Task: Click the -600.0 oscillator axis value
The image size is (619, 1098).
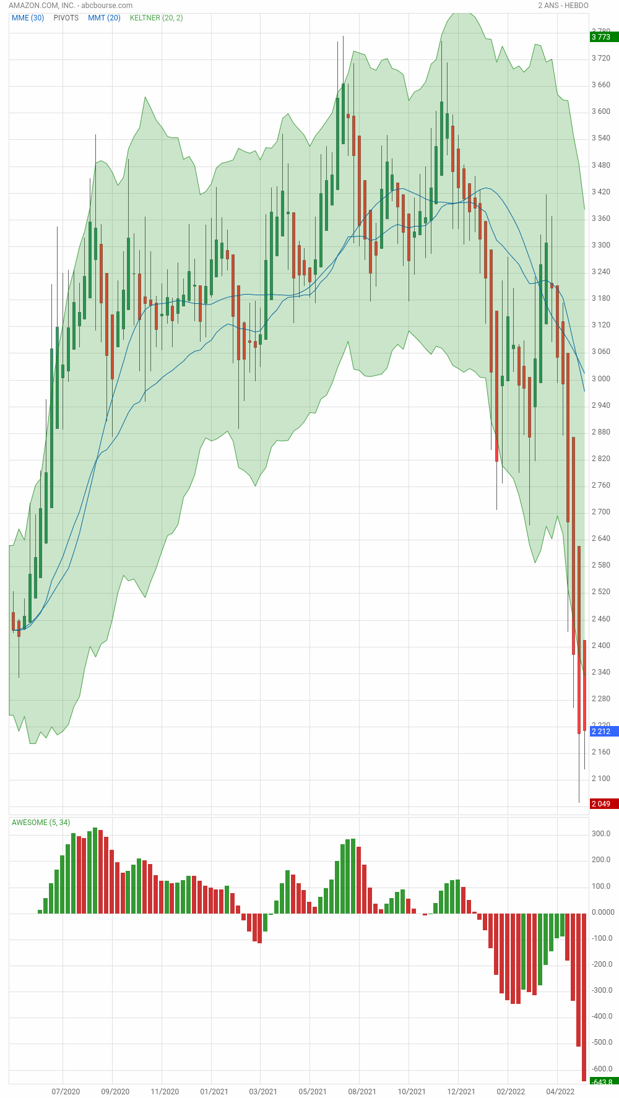Action: [x=601, y=1069]
